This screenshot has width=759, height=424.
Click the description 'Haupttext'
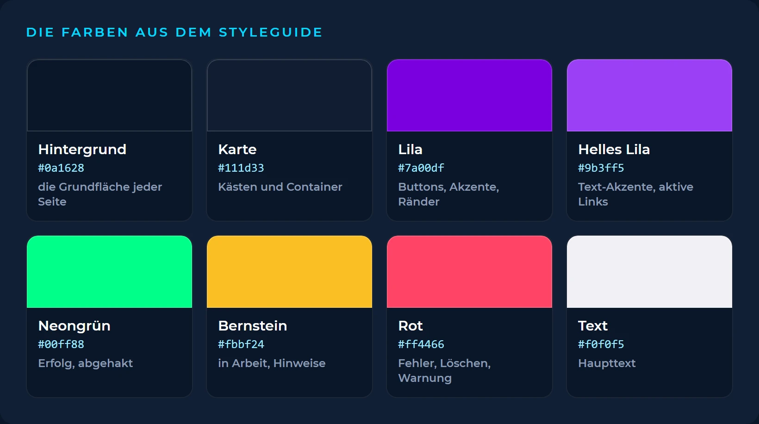607,363
